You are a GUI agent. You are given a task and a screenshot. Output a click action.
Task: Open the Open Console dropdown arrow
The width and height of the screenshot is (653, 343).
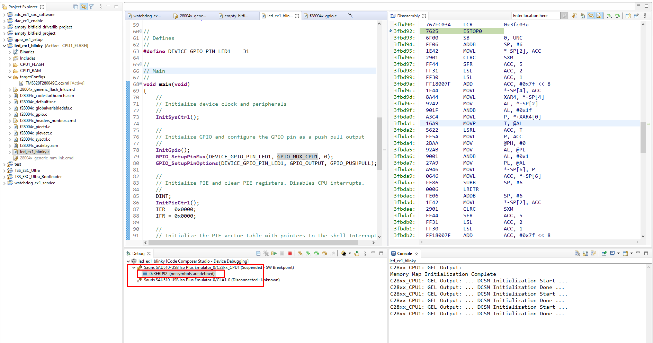point(632,253)
